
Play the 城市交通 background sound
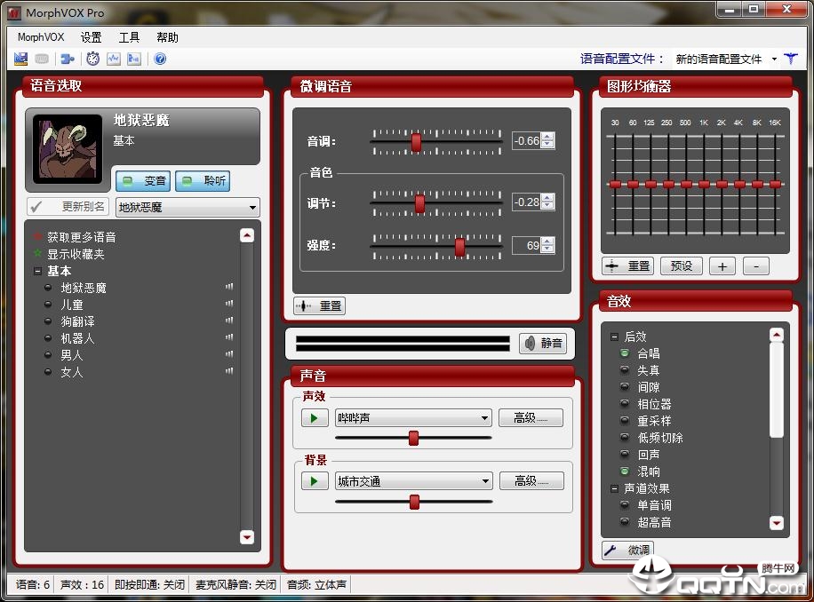pos(315,481)
